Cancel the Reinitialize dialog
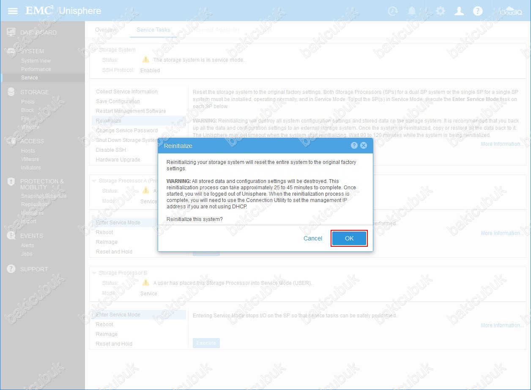531x390 pixels. pos(313,238)
